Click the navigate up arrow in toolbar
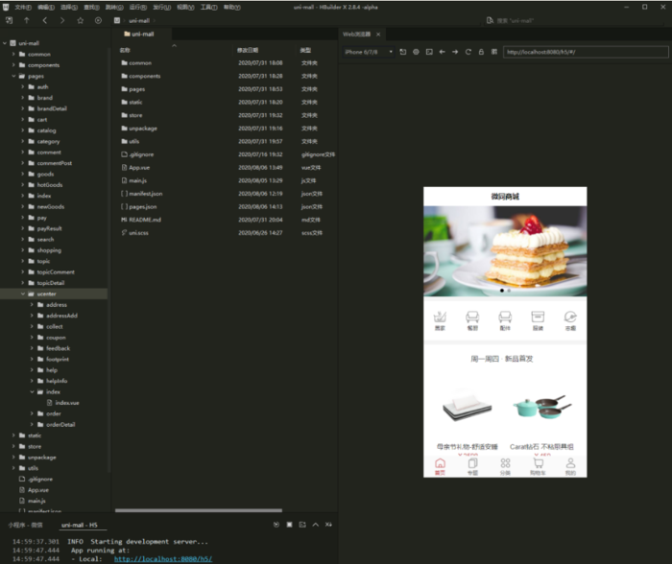 pos(26,20)
